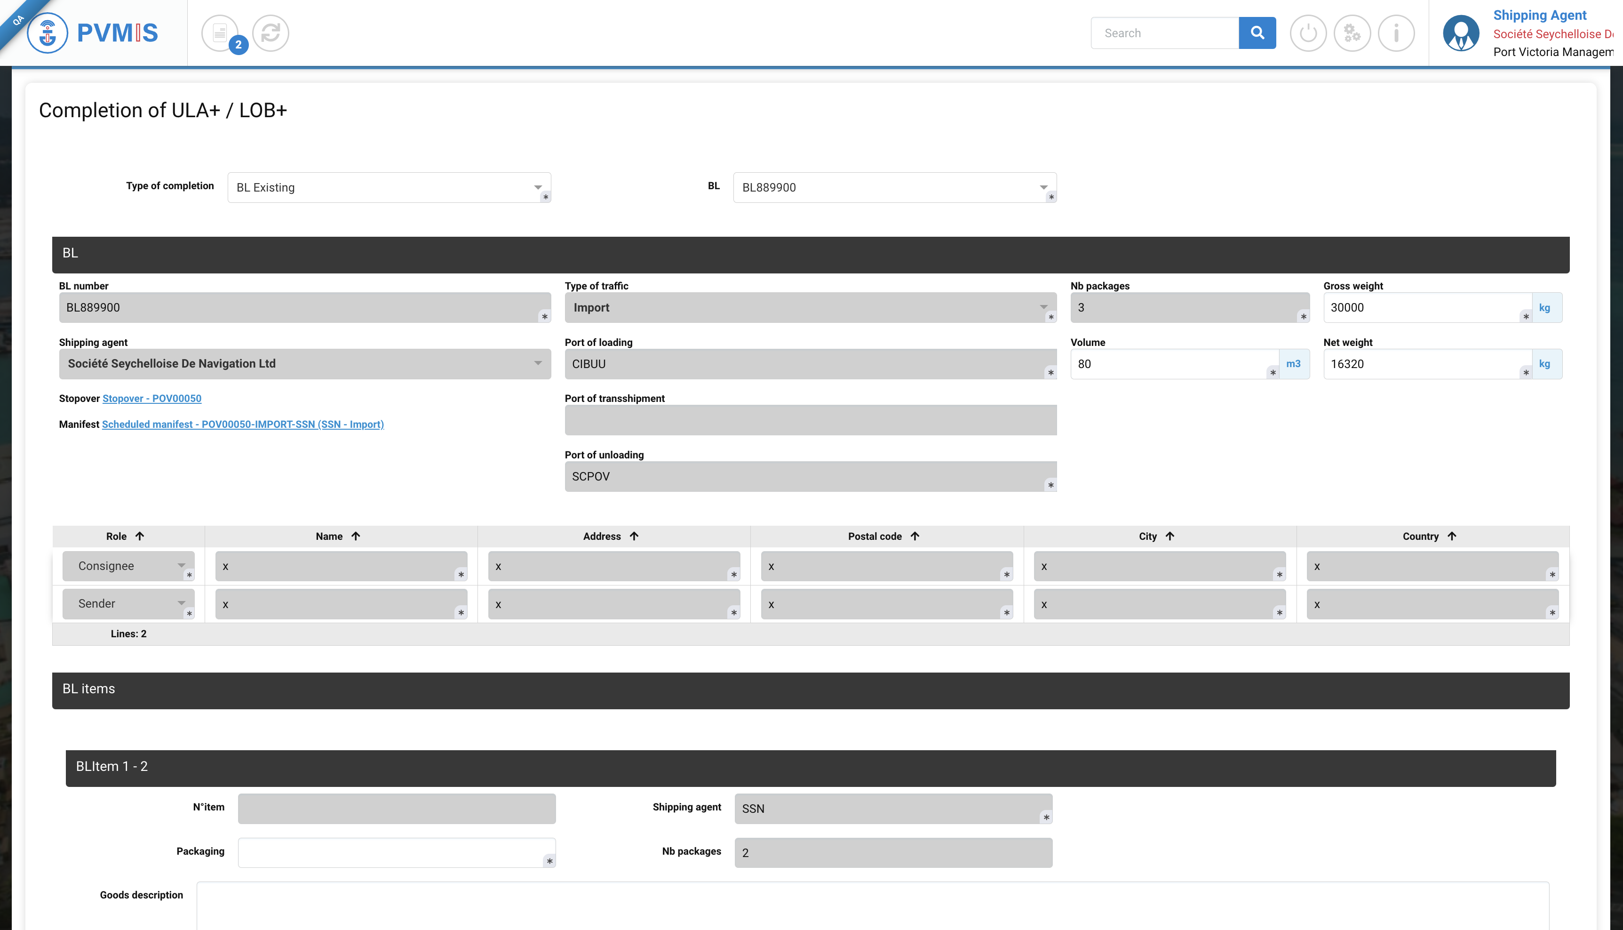Open Stopover - POV00050 link
Screen dimensions: 1623x930
151,399
